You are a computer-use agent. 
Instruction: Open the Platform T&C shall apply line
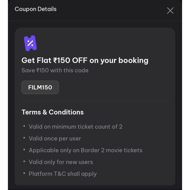pyautogui.click(x=63, y=174)
